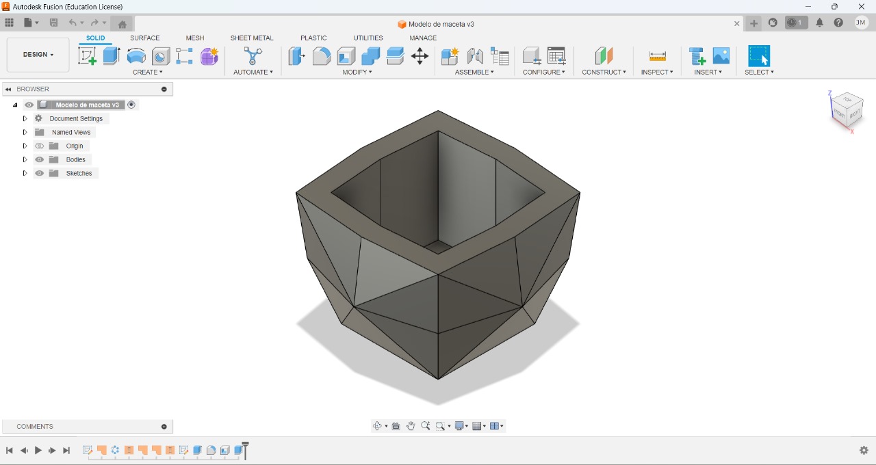Select the Create Sketch tool
This screenshot has width=876, height=465.
(87, 56)
